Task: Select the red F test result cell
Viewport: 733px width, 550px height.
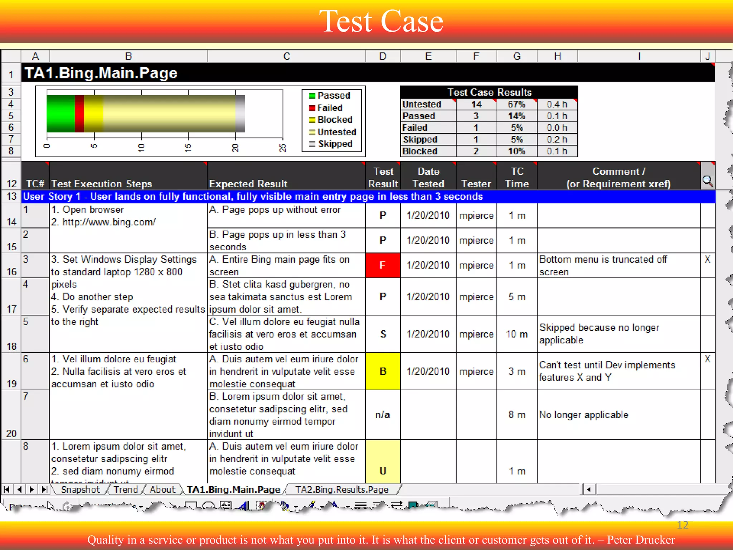Action: click(x=383, y=265)
